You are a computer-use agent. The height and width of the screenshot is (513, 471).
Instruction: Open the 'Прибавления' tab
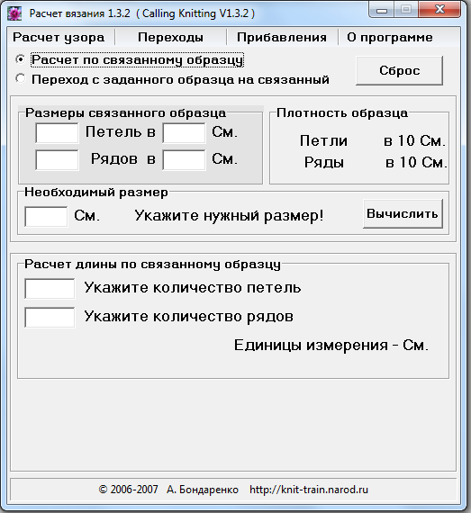click(282, 37)
